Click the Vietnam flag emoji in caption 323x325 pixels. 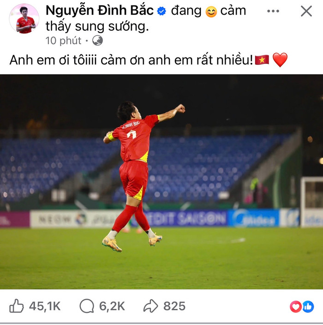262,60
